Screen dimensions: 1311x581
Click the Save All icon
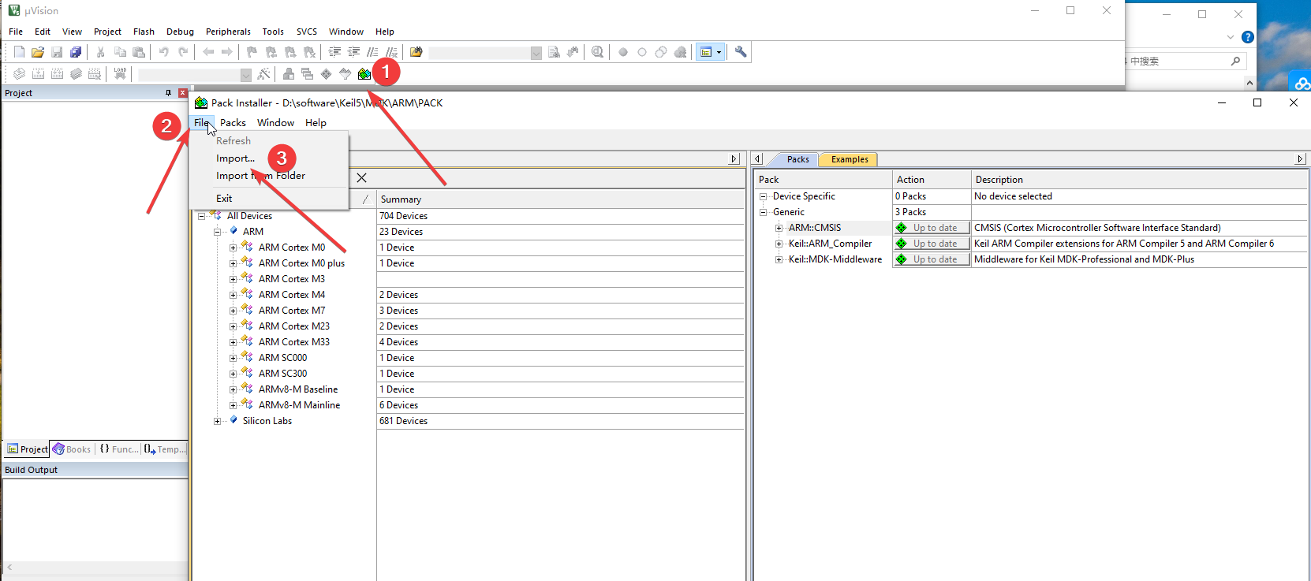(76, 52)
